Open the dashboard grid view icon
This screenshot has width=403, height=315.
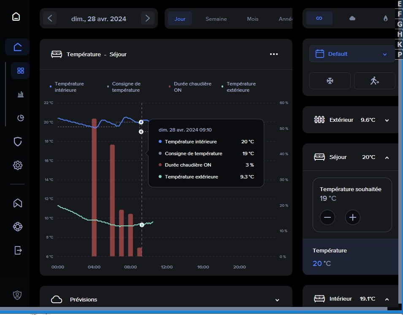tap(20, 71)
